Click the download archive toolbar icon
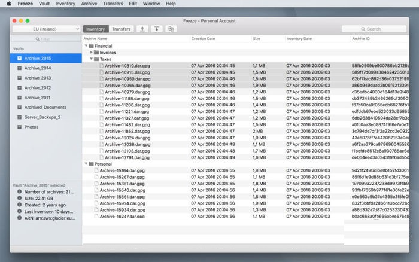This screenshot has height=262, width=419. point(157,29)
